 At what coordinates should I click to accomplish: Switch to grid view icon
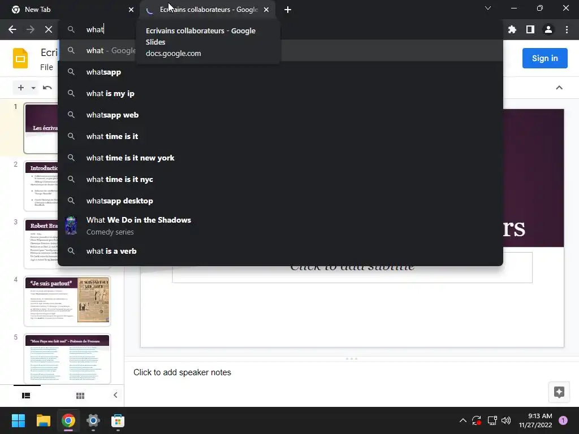[80, 396]
